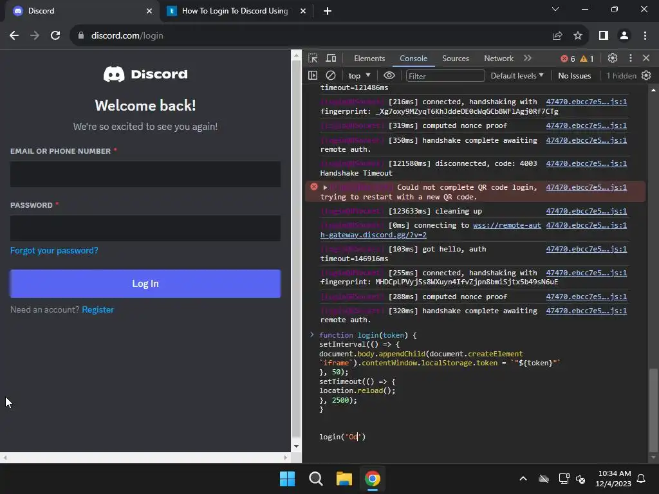This screenshot has height=494, width=659.
Task: Show the console sidebar panel icon
Action: 313,76
